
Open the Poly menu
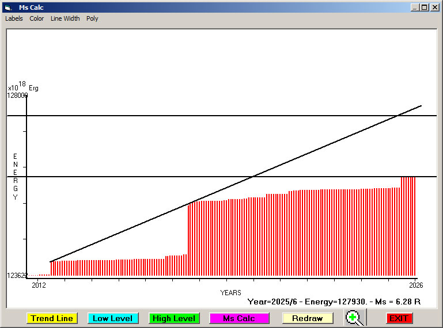[x=92, y=18]
